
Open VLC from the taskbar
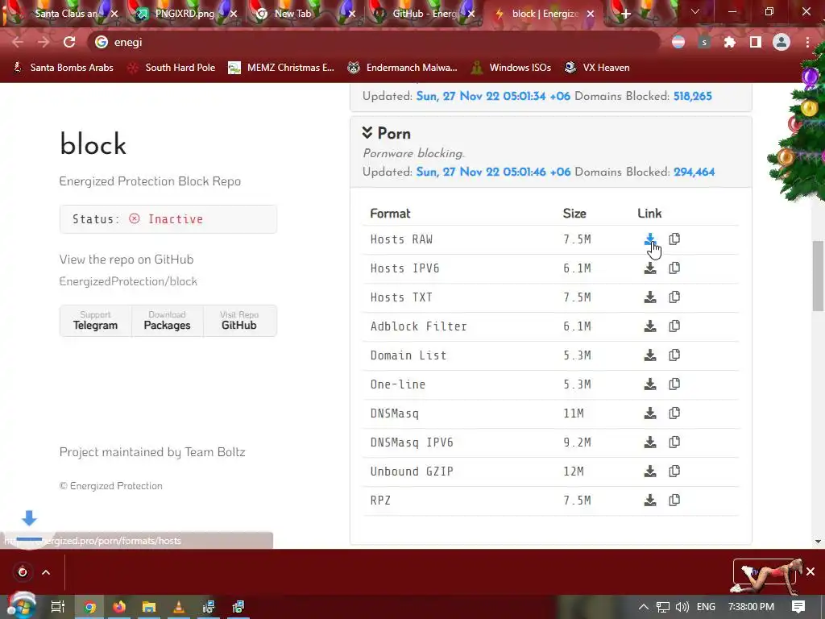pyautogui.click(x=179, y=607)
